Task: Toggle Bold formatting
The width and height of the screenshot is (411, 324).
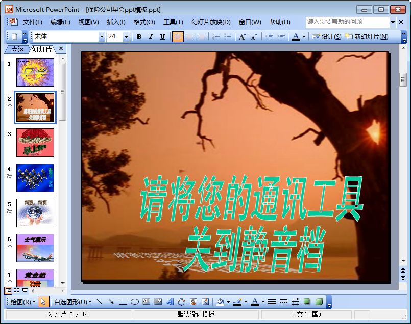Action: point(139,37)
